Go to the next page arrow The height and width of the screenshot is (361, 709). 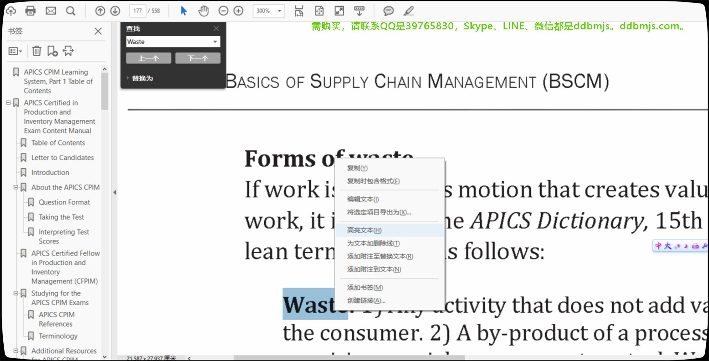(115, 11)
